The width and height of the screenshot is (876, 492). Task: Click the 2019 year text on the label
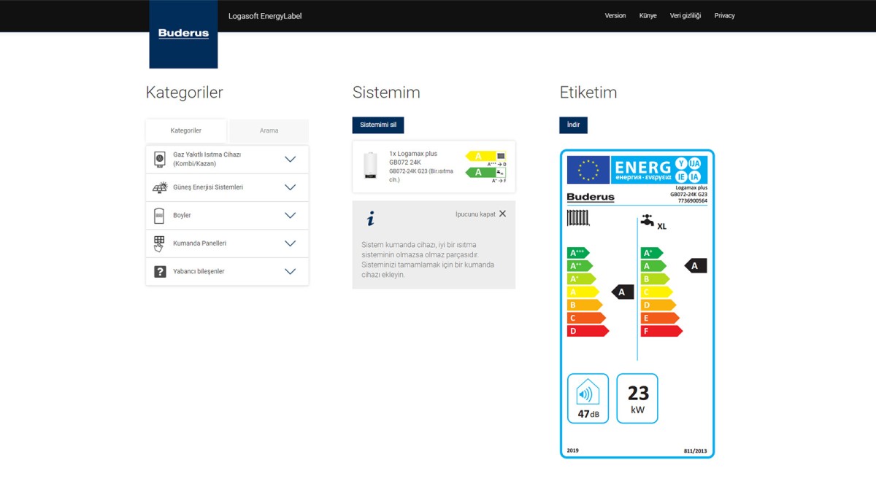pos(572,450)
